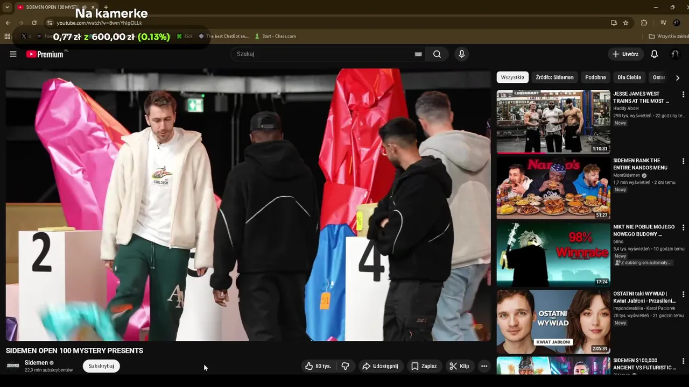This screenshot has width=689, height=387.
Task: Open Chrome profile avatar
Action: point(677,23)
